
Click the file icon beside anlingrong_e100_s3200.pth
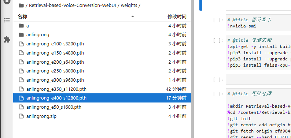21,44
